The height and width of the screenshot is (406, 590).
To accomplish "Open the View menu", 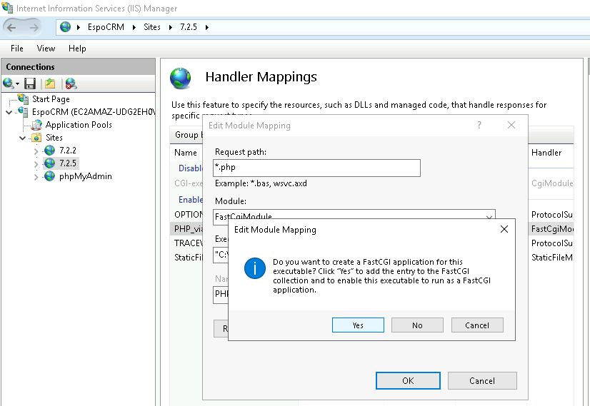I will 46,49.
